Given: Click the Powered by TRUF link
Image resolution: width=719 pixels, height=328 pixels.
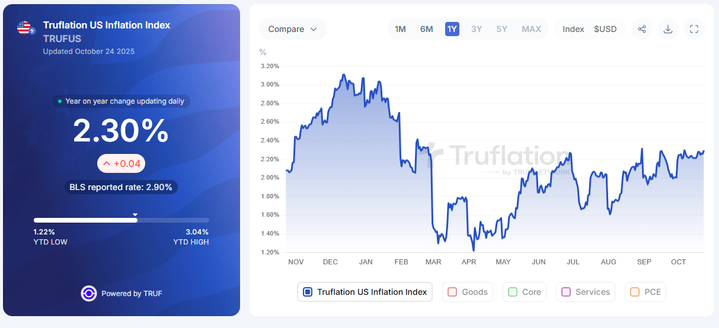Looking at the screenshot, I should (x=131, y=293).
